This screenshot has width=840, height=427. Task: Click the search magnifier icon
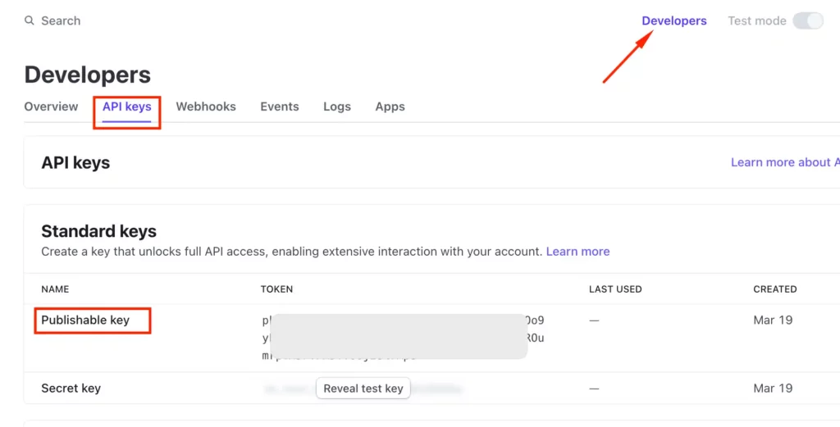click(x=29, y=20)
